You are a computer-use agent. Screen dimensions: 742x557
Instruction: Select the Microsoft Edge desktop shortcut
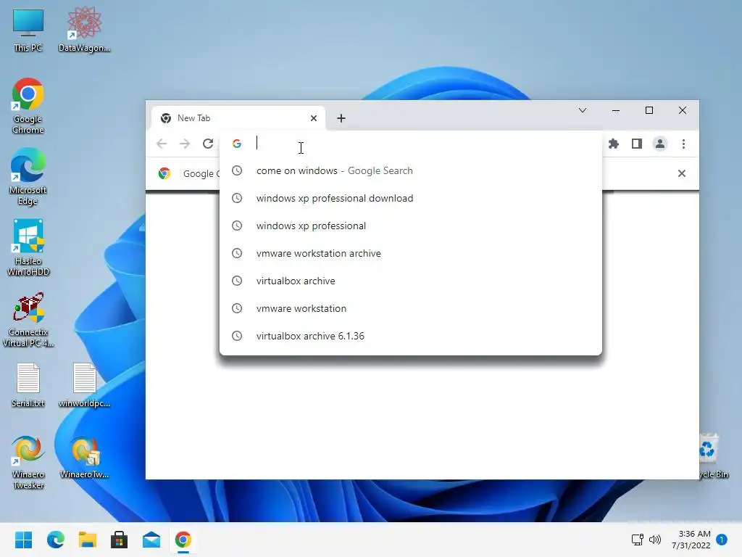(28, 177)
